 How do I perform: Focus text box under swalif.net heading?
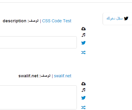[38, 97]
